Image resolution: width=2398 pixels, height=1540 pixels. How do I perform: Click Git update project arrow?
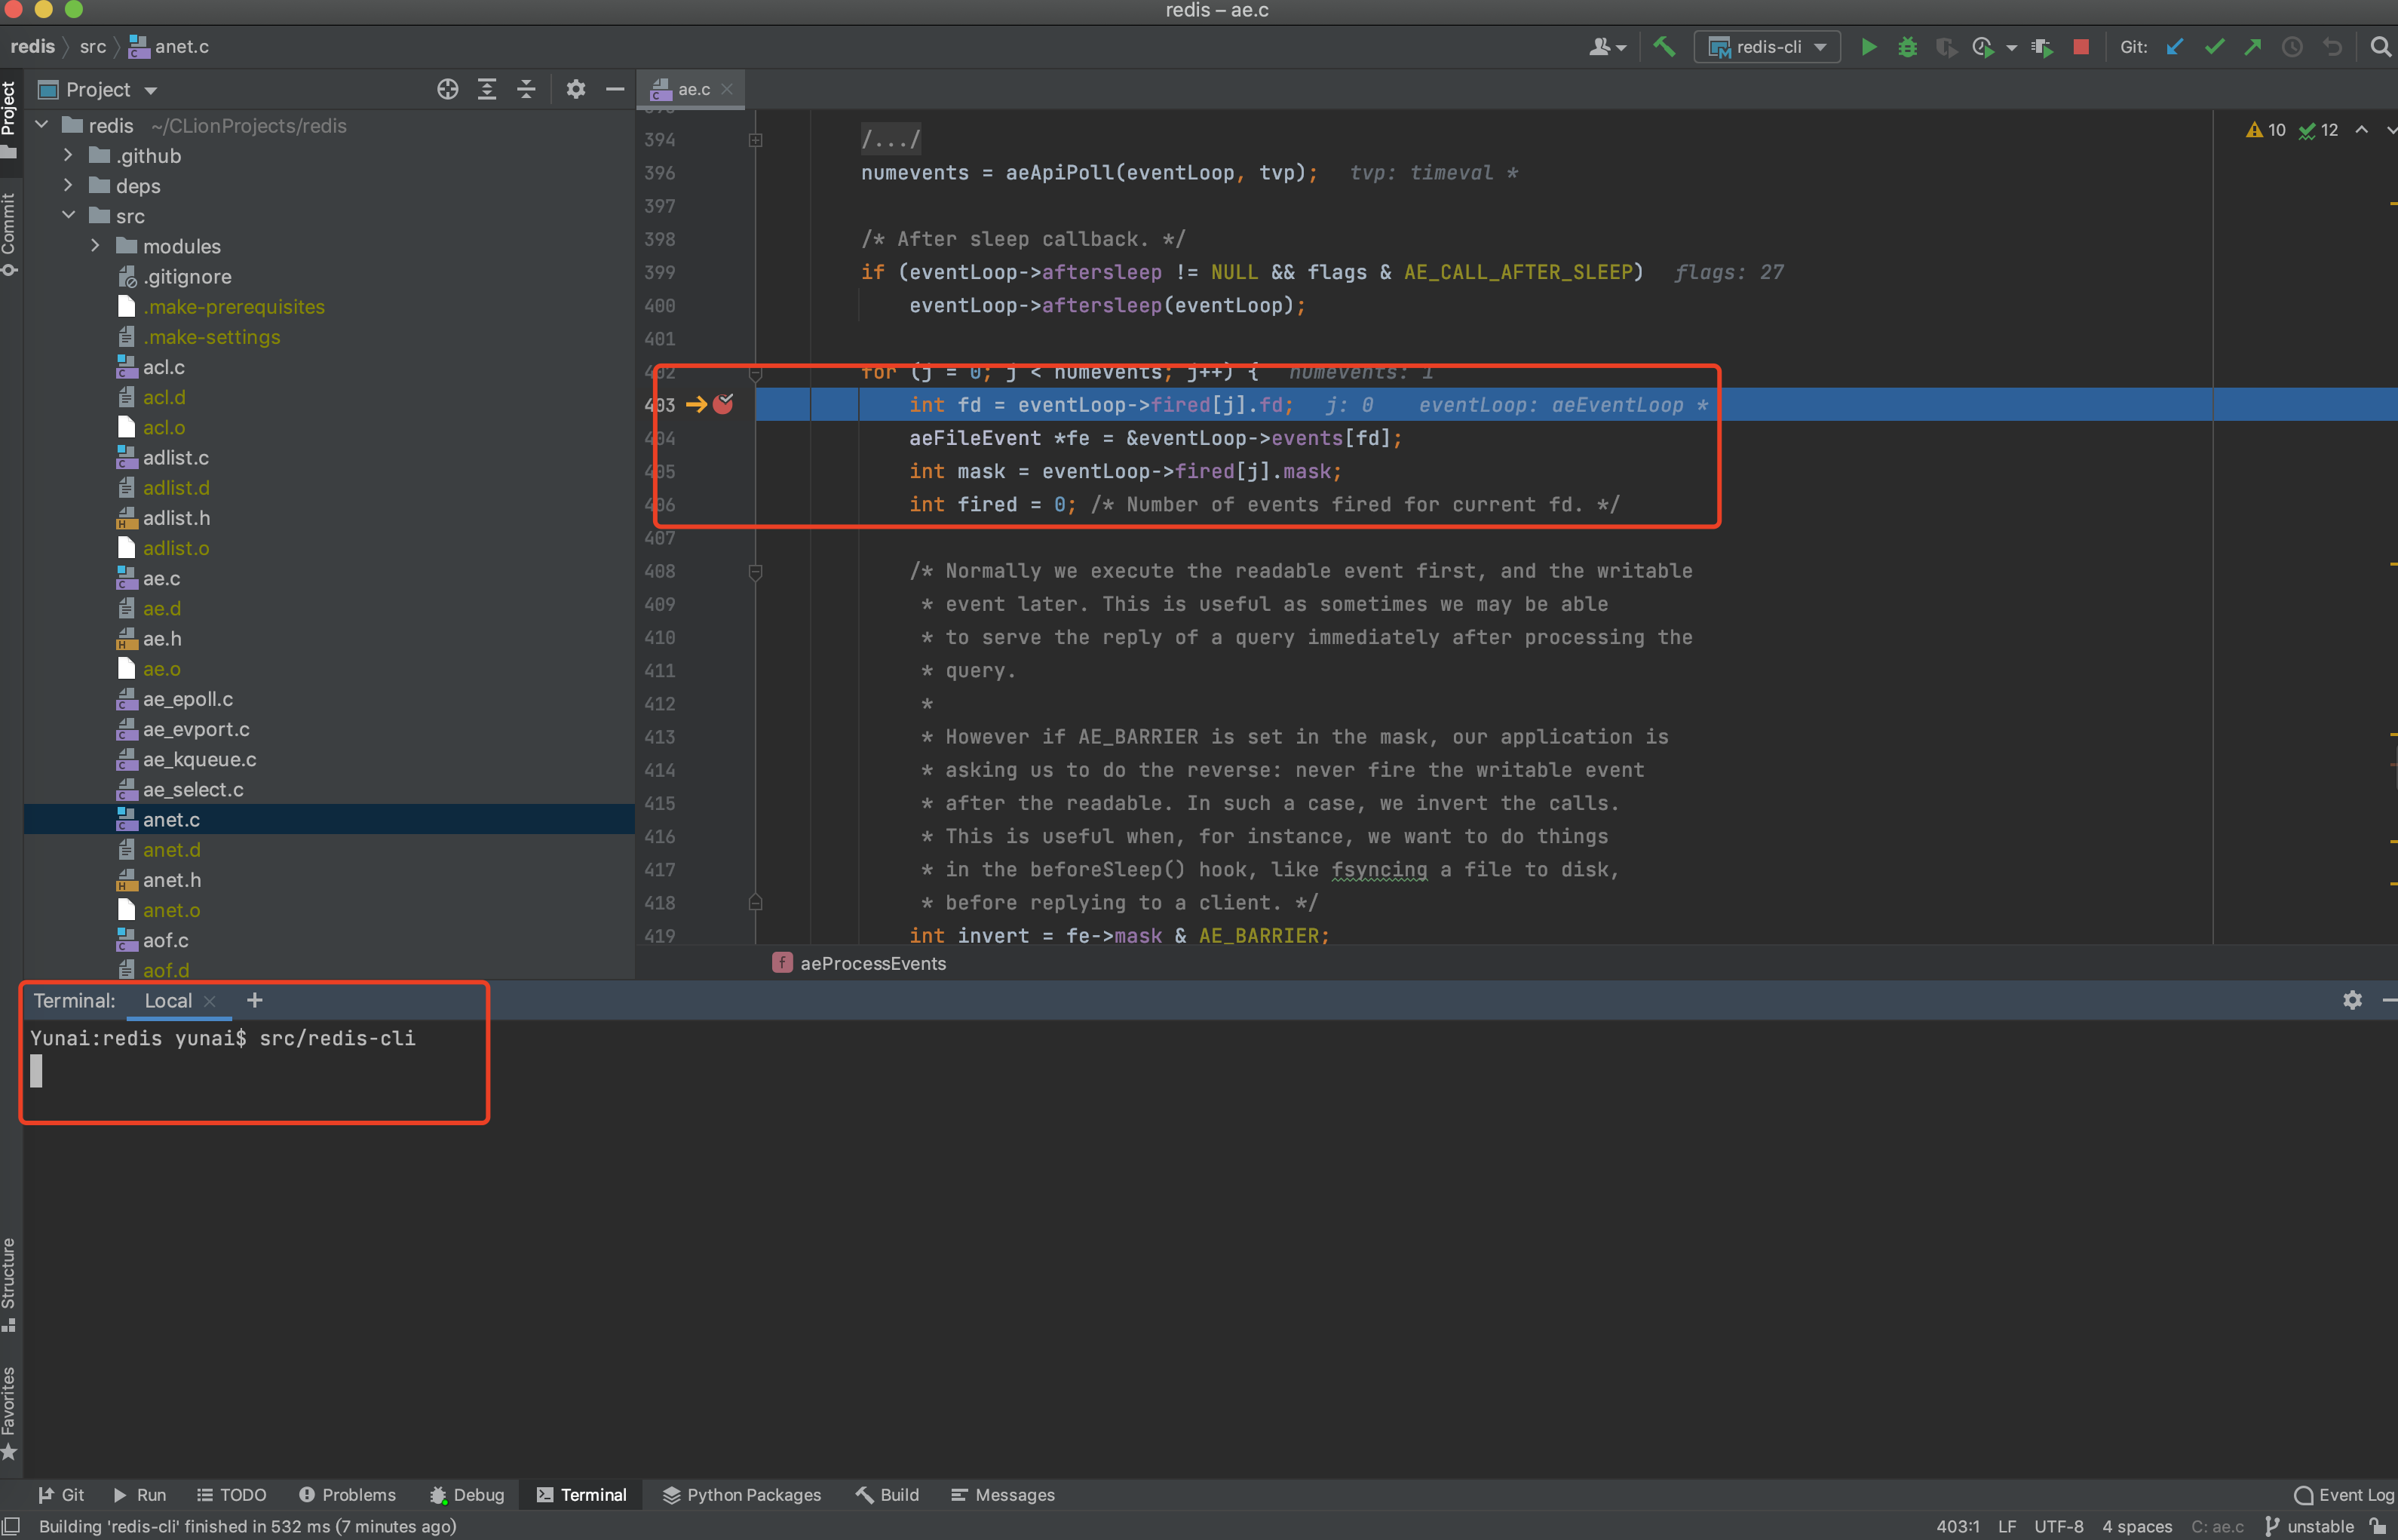[x=2174, y=47]
